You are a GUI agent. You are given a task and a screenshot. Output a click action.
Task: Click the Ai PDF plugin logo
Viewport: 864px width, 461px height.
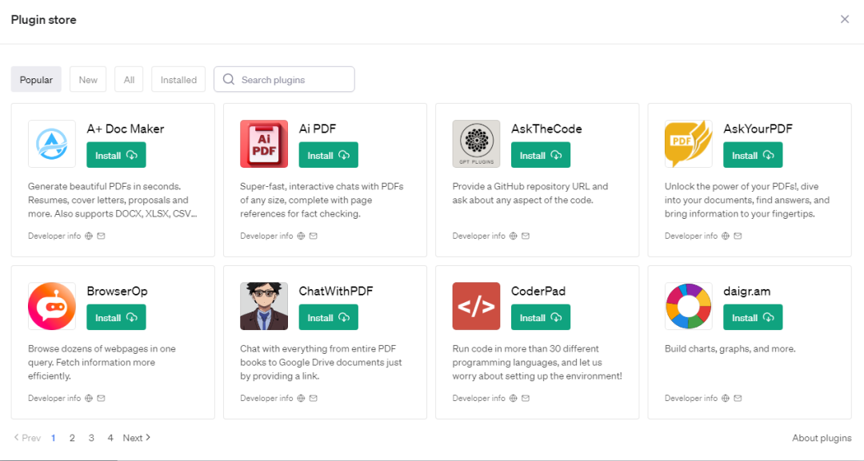click(264, 144)
